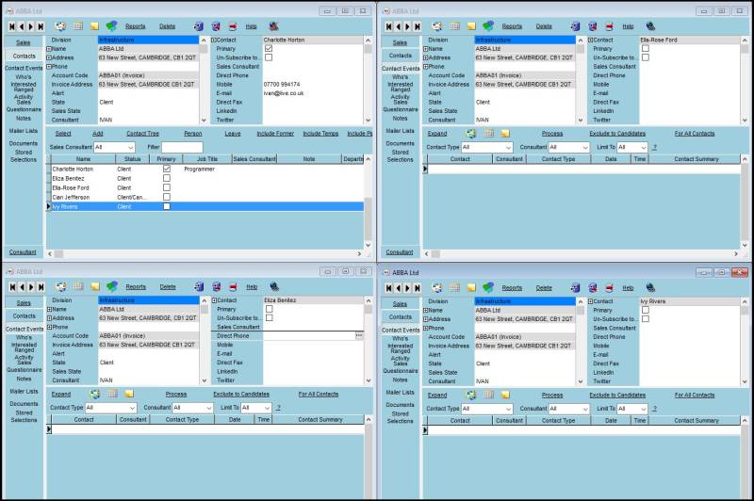The image size is (754, 501).
Task: Switch to Contacts tab in Ivy Rivers window
Action: pyautogui.click(x=400, y=317)
